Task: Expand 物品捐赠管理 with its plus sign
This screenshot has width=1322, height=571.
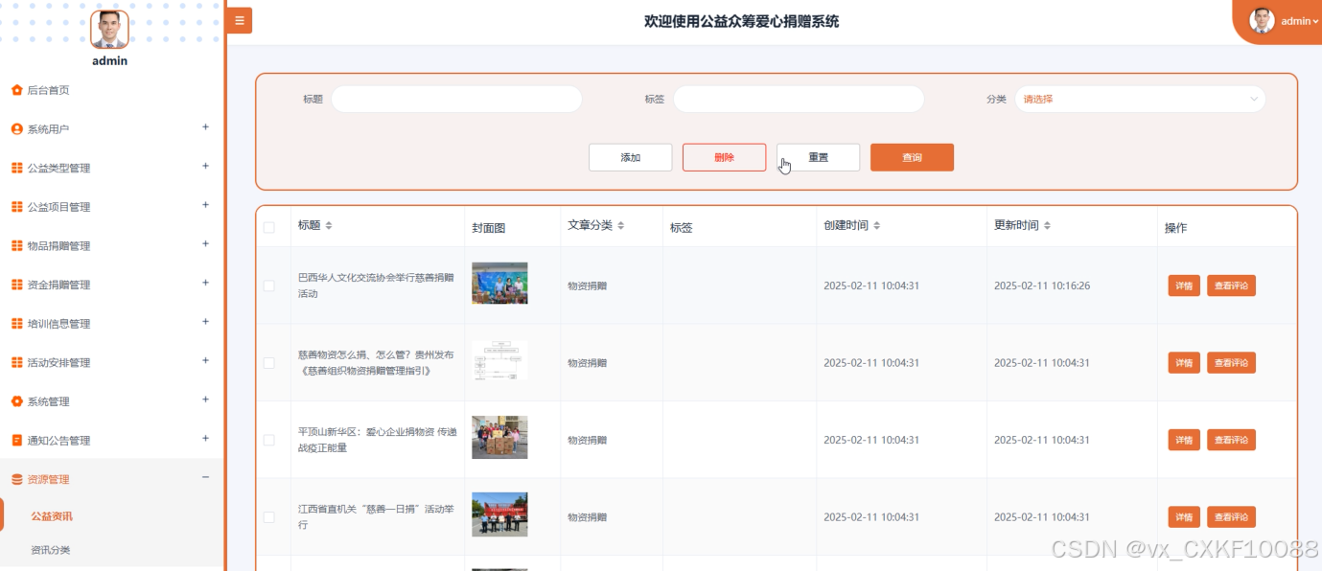Action: pyautogui.click(x=205, y=244)
